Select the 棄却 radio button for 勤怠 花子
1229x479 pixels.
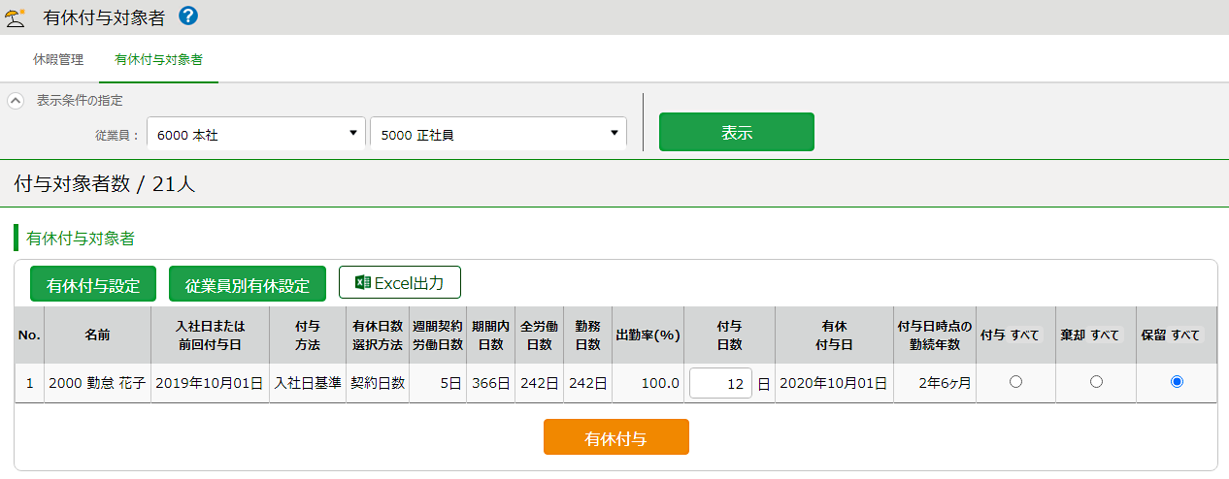pyautogui.click(x=1096, y=382)
